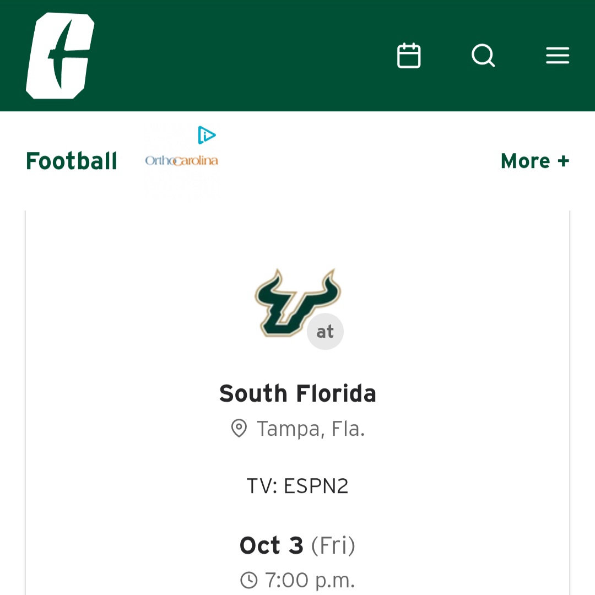Select the Football section heading
595x595 pixels.
click(x=72, y=161)
